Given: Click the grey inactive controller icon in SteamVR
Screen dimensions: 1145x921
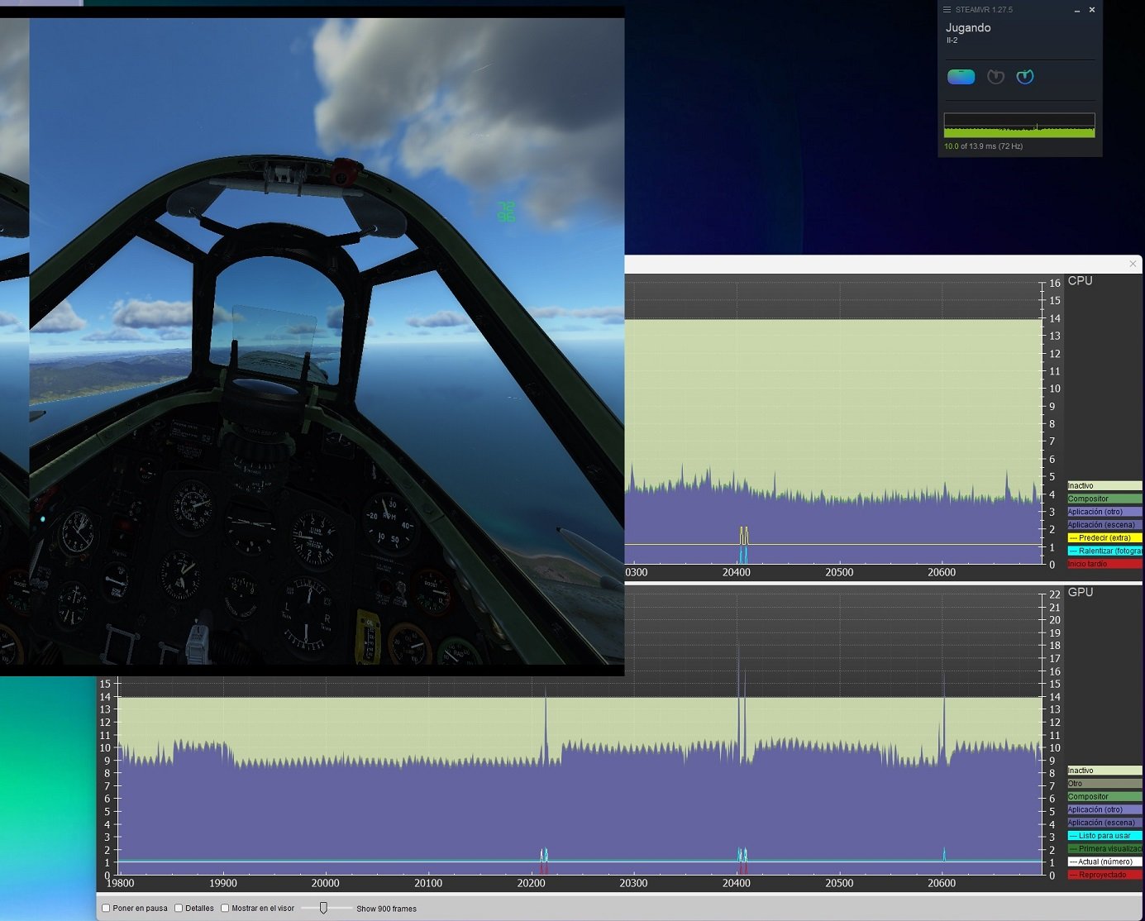Looking at the screenshot, I should tap(995, 77).
